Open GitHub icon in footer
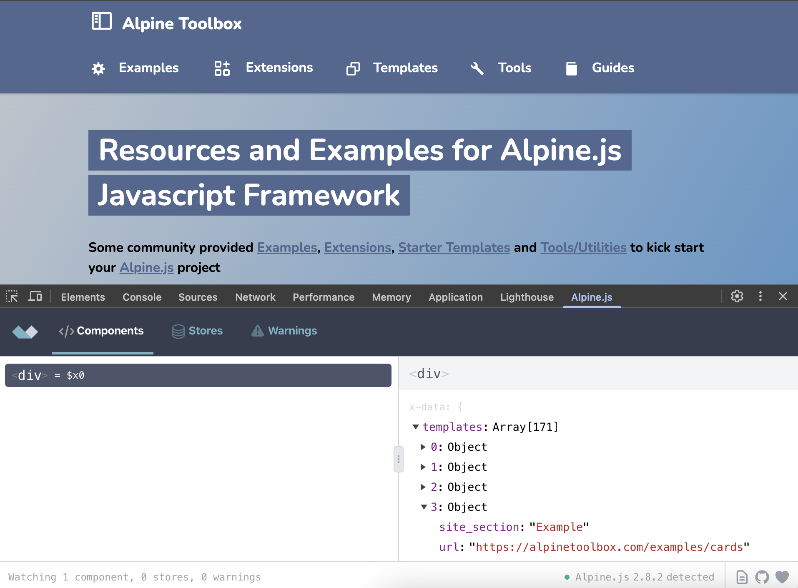798x588 pixels. pyautogui.click(x=762, y=577)
